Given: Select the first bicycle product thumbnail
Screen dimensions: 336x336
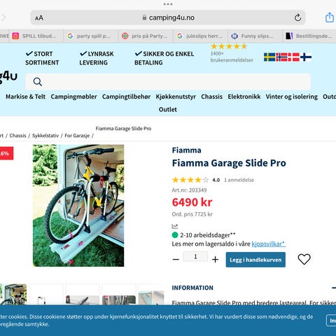Looking at the screenshot, I should [x=14, y=295].
